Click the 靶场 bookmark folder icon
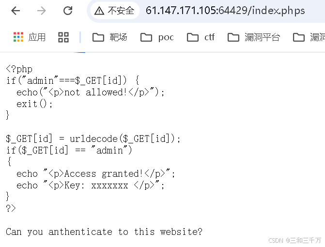This screenshot has width=325, height=247. 98,37
